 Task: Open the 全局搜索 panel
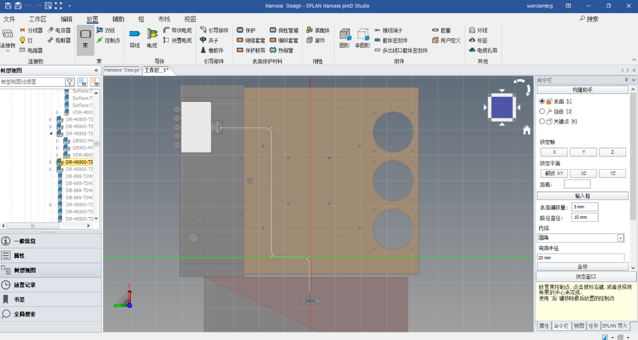50,315
